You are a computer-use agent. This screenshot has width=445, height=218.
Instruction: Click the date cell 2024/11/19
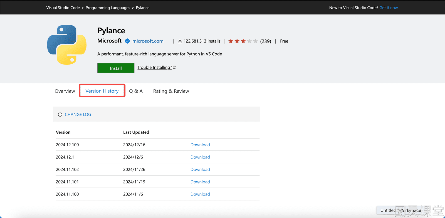point(134,182)
